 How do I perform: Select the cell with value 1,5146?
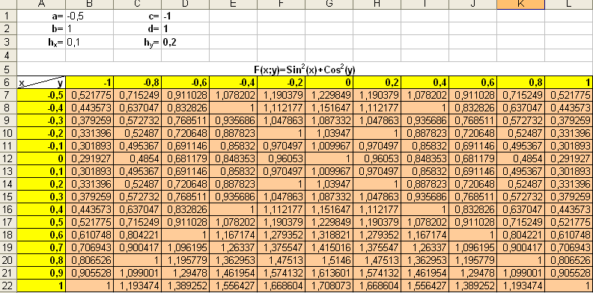tap(329, 260)
